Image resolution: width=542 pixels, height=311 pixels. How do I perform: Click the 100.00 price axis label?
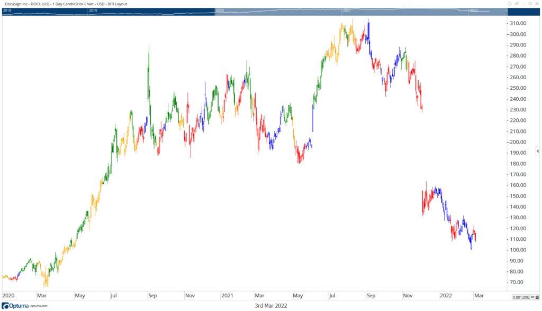518,250
